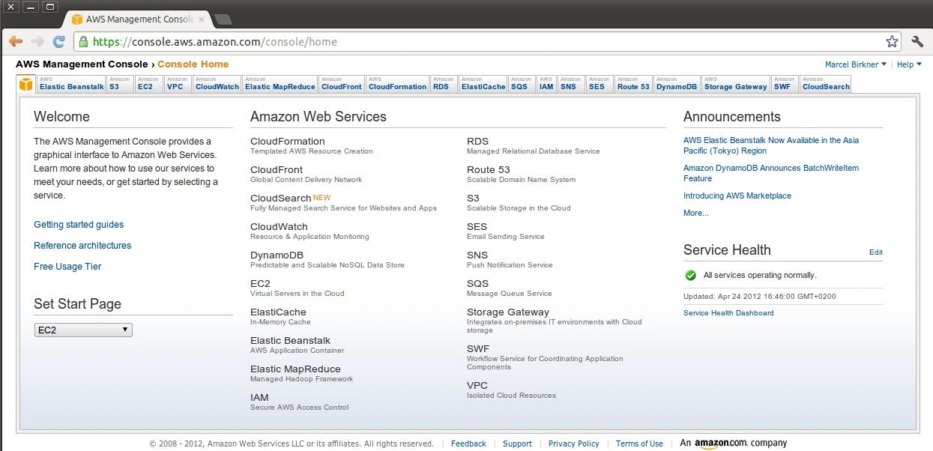Expand the Marcel Birkner account menu
This screenshot has width=933, height=451.
[855, 64]
